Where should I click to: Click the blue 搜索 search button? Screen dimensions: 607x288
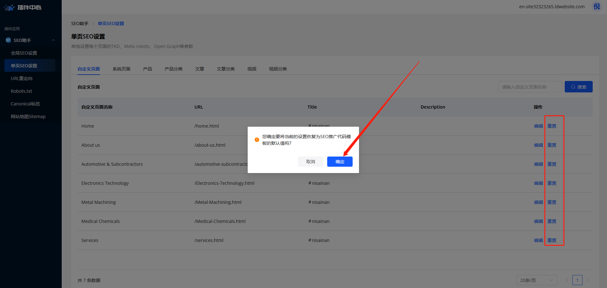(x=578, y=87)
